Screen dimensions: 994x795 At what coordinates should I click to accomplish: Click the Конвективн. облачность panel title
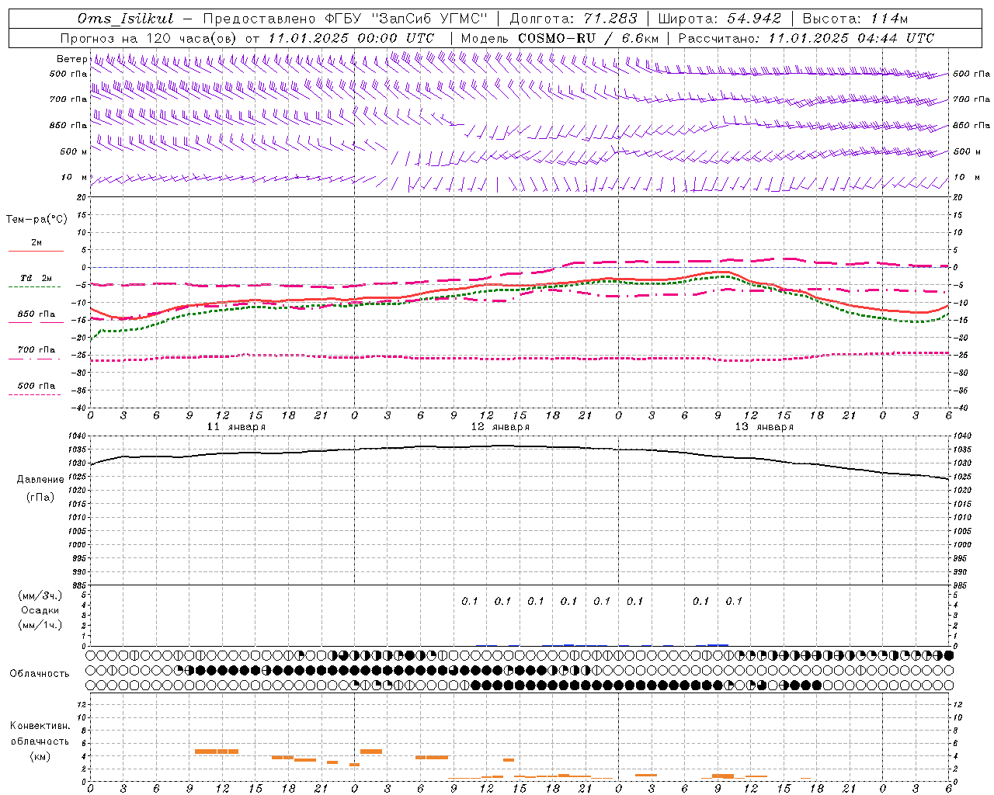click(40, 734)
